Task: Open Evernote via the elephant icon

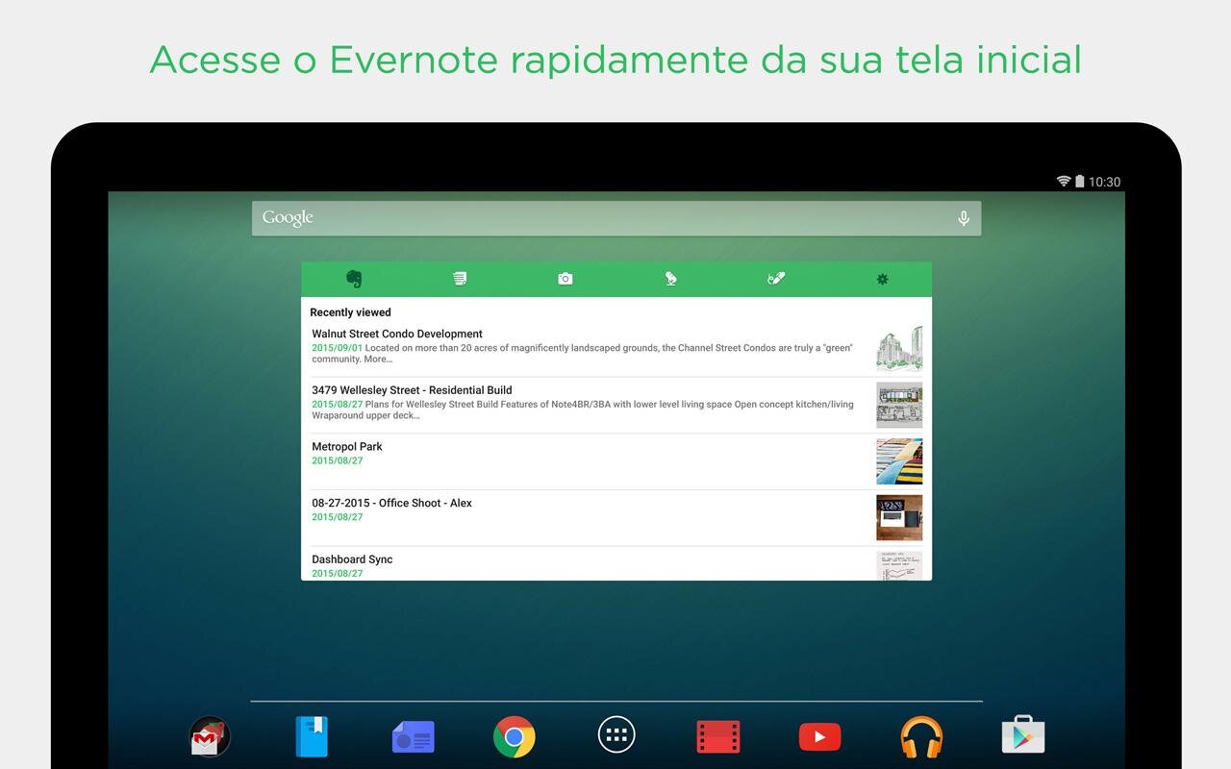Action: [x=354, y=279]
